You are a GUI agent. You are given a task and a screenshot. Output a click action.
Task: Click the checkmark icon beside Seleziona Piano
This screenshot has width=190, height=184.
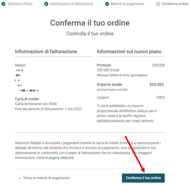click(3, 4)
